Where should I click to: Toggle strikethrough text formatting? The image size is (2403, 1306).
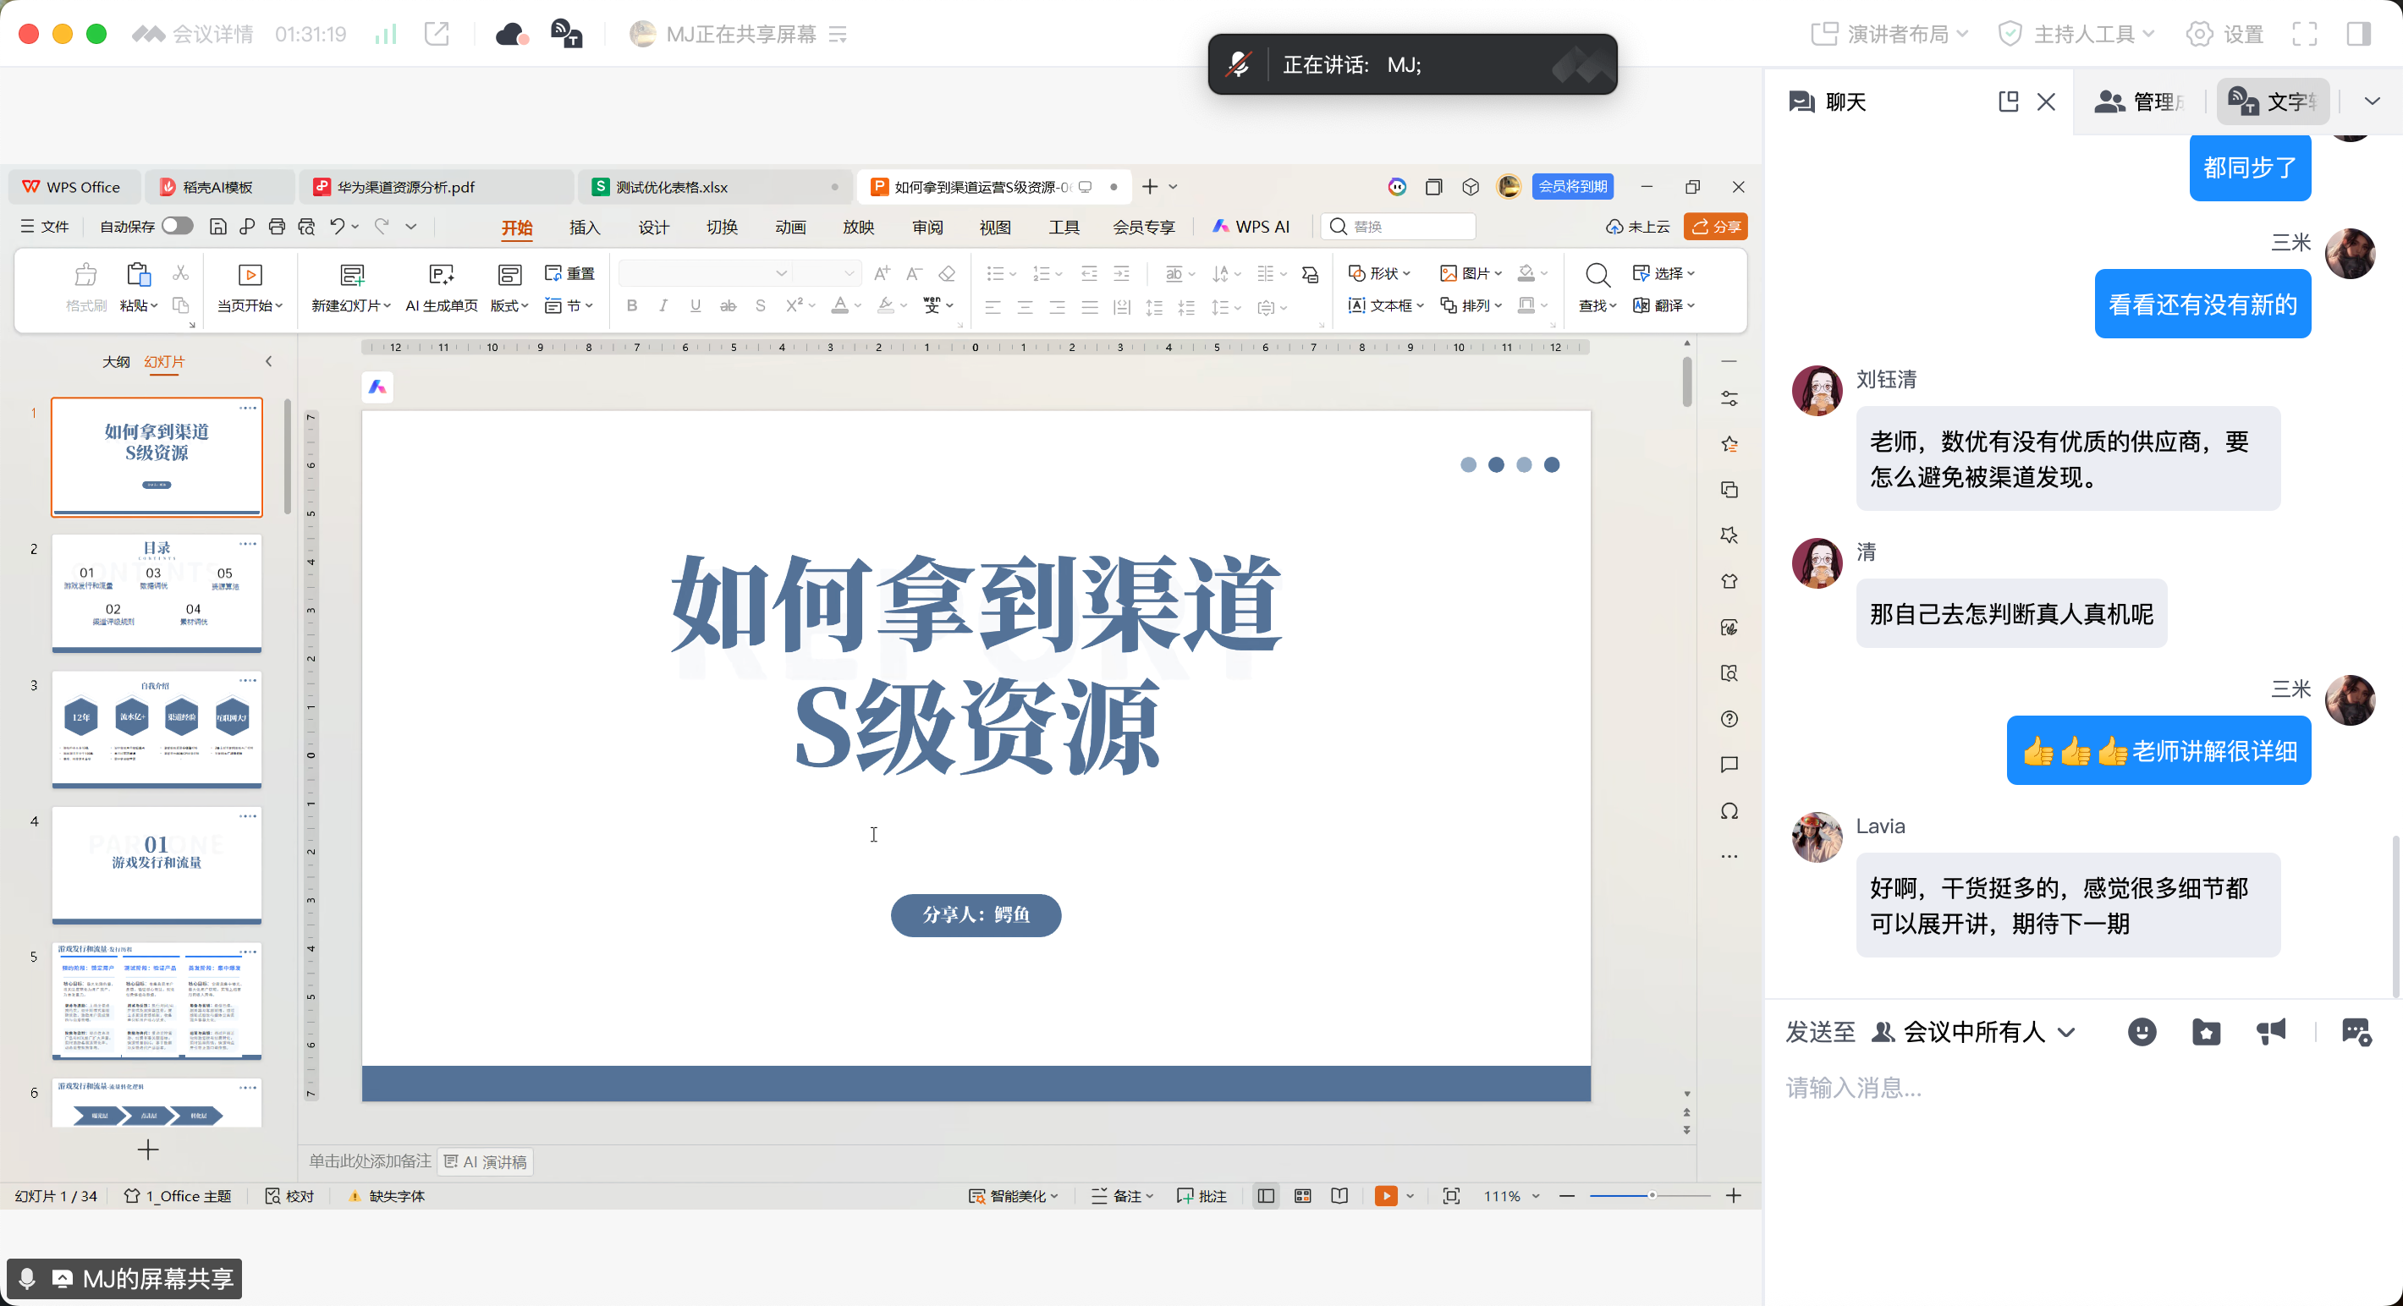(728, 306)
